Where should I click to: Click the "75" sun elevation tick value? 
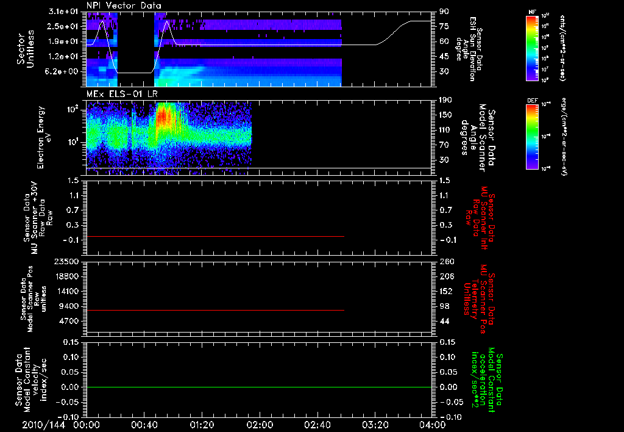(x=444, y=26)
